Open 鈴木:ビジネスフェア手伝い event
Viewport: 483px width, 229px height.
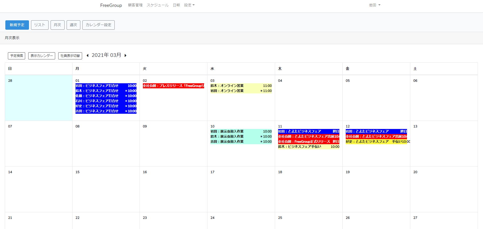pyautogui.click(x=309, y=147)
